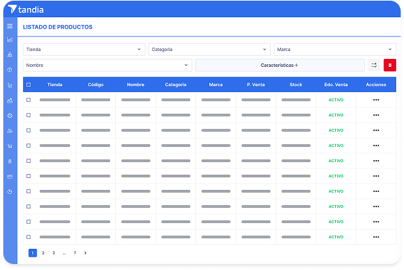Click next page arrow in pagination
Image resolution: width=404 pixels, height=270 pixels.
85,253
